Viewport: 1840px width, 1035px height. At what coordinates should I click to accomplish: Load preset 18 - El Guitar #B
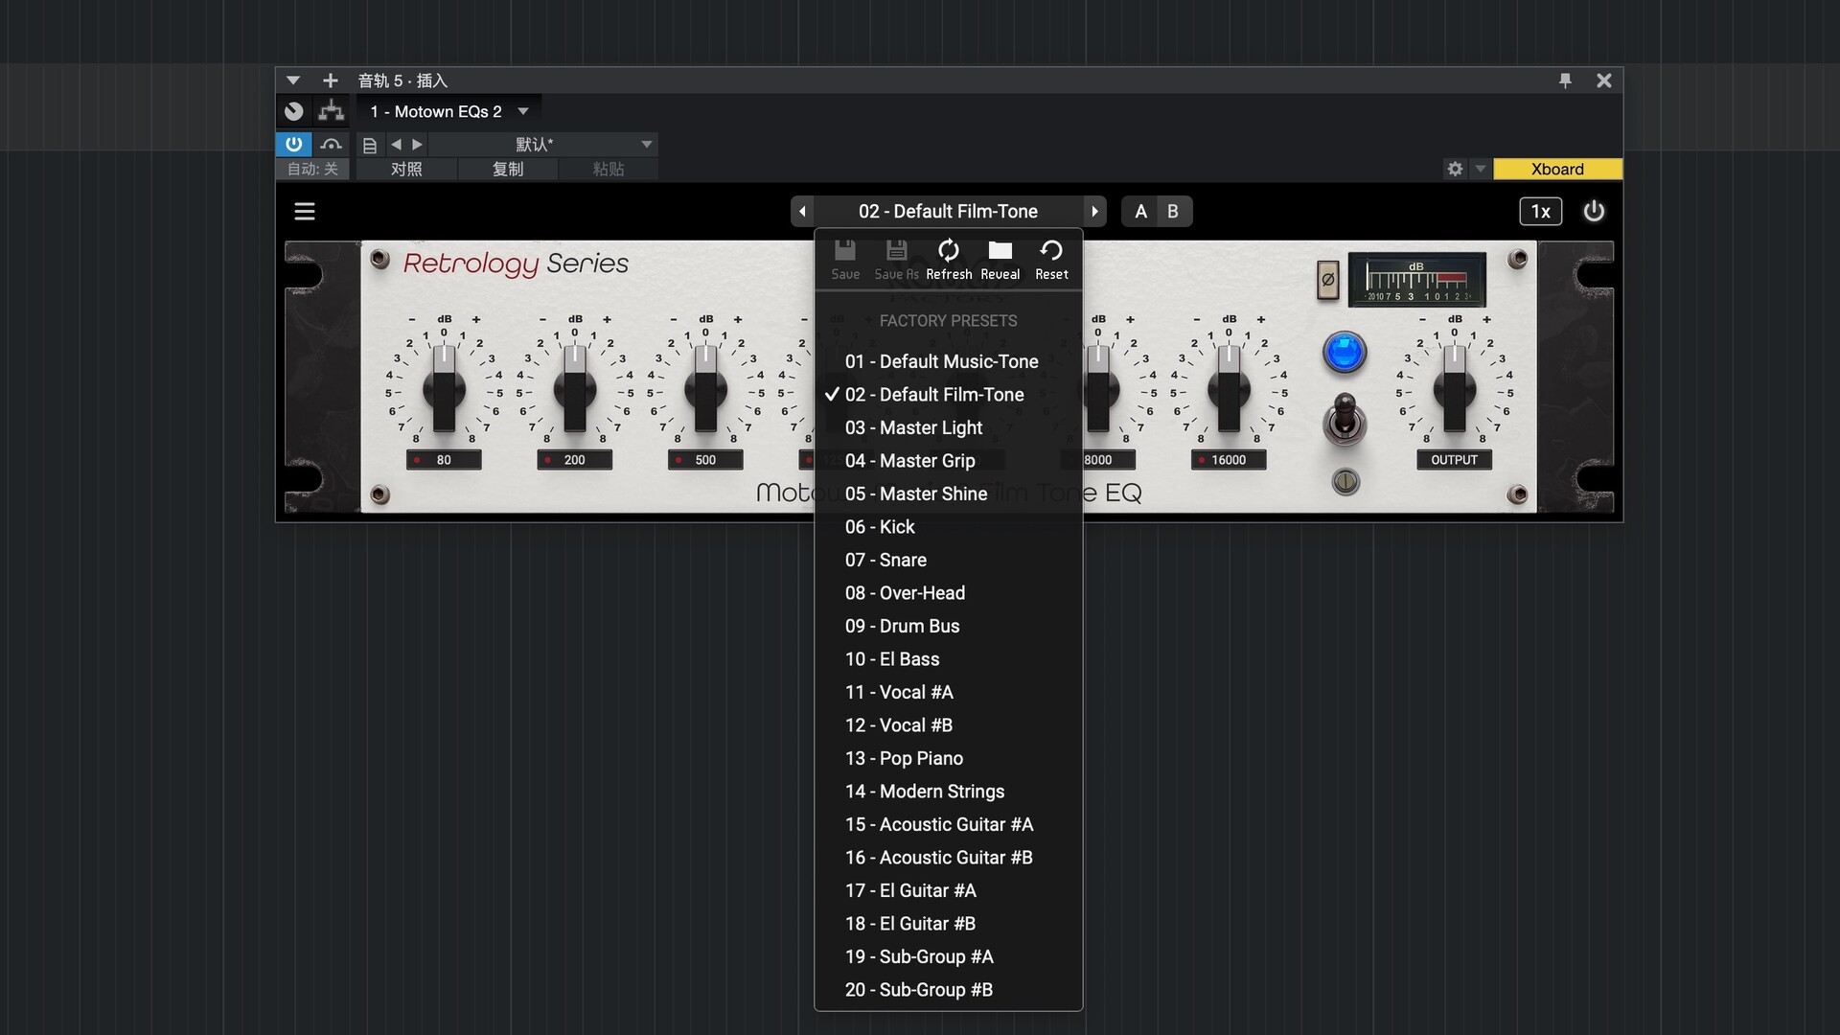[x=949, y=924]
